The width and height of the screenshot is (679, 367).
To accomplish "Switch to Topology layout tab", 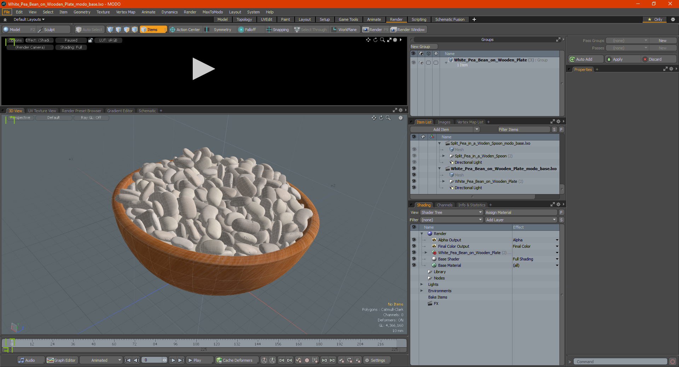I will point(244,19).
